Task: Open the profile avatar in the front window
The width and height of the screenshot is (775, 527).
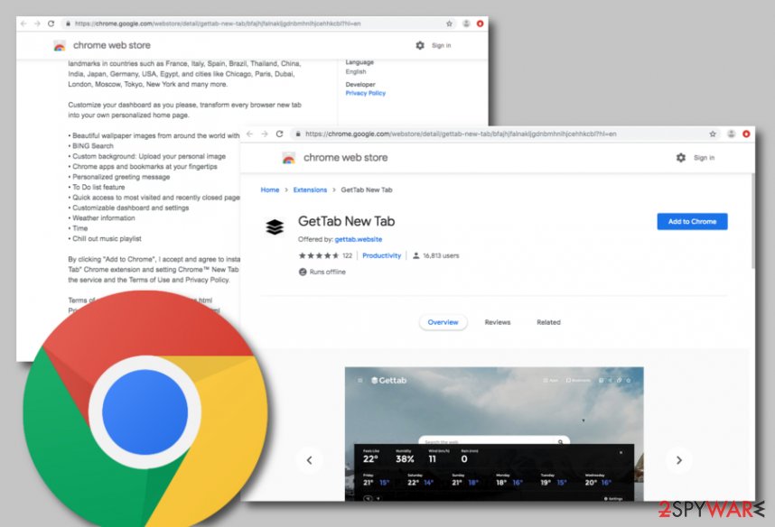Action: 732,134
